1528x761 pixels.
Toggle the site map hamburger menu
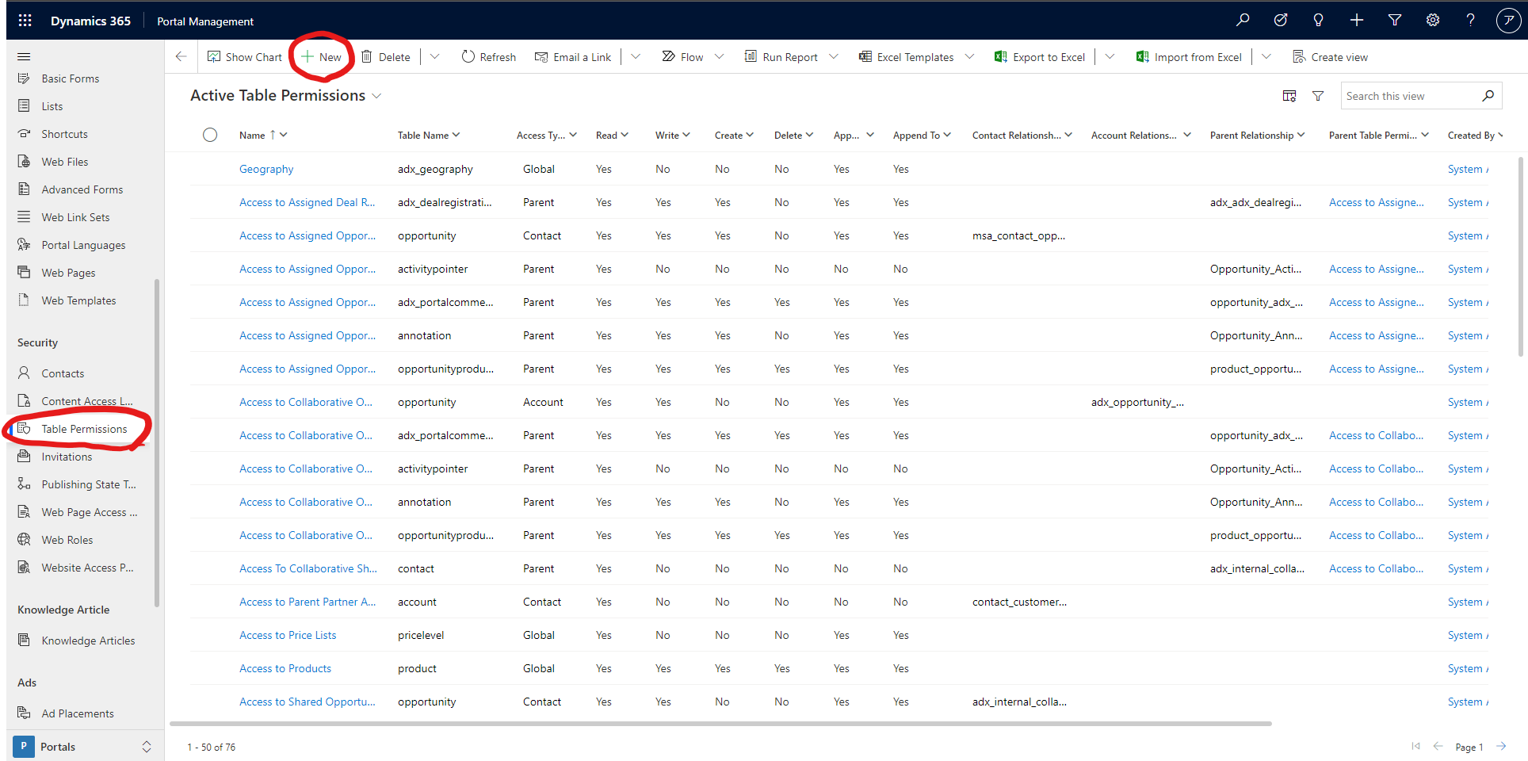[x=24, y=56]
